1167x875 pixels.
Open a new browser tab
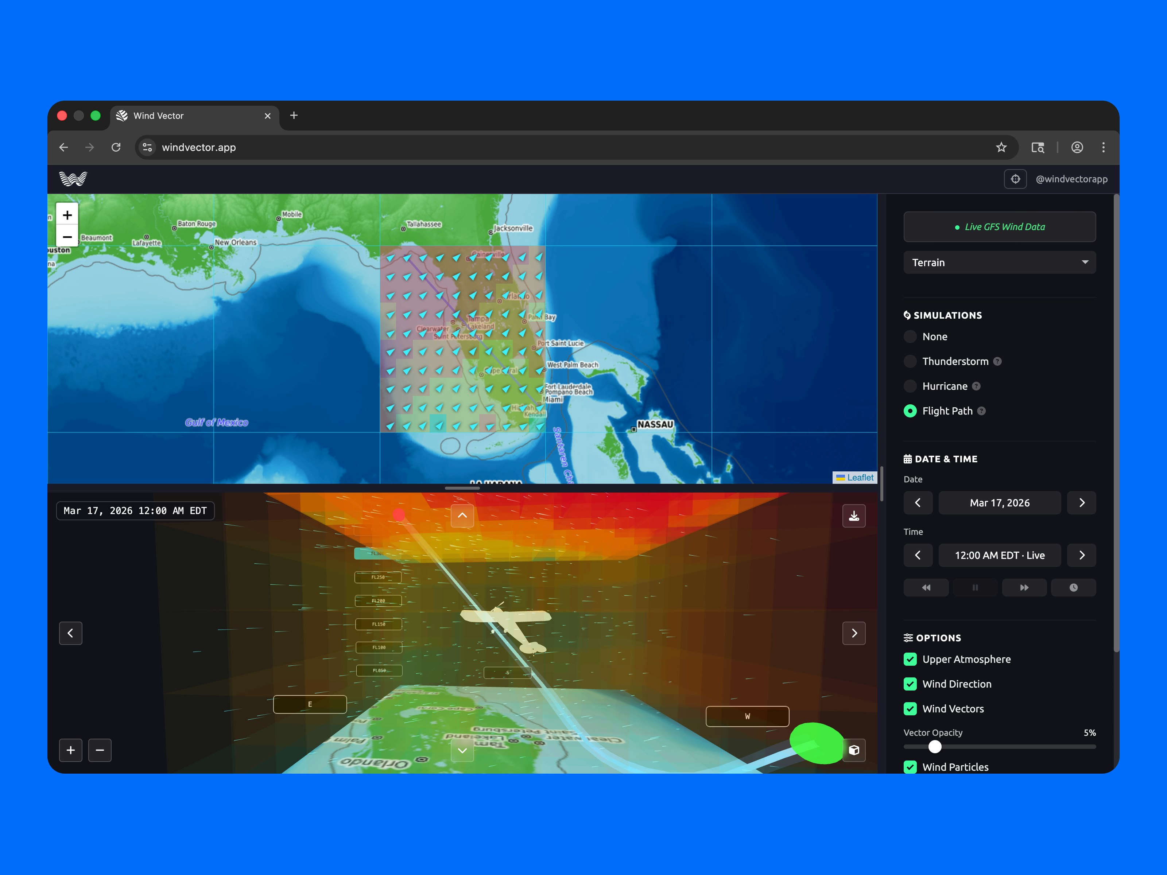tap(294, 116)
